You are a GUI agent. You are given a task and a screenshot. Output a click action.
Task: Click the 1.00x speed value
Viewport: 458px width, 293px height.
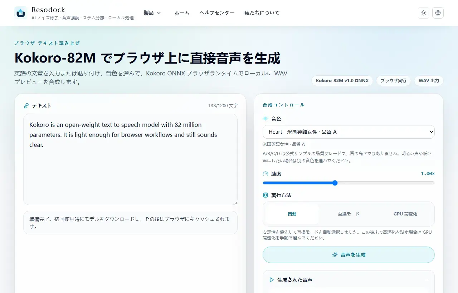[428, 174]
